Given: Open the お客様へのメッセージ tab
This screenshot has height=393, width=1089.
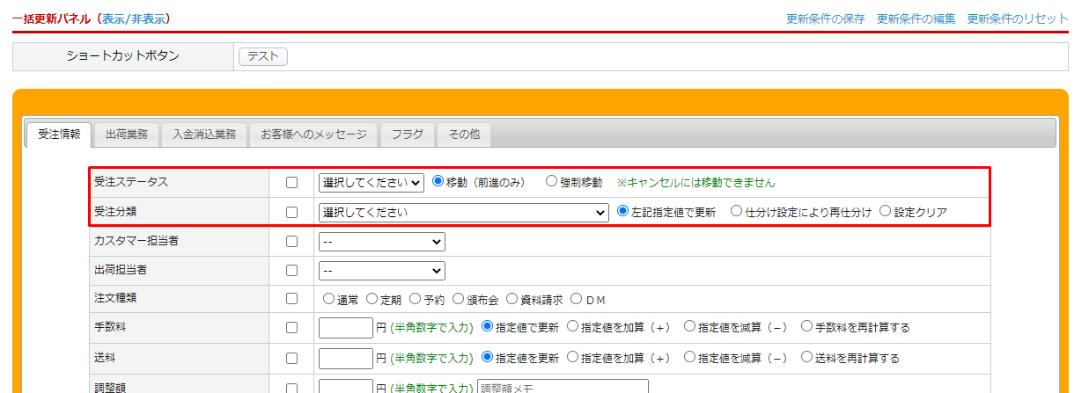Looking at the screenshot, I should (x=314, y=135).
